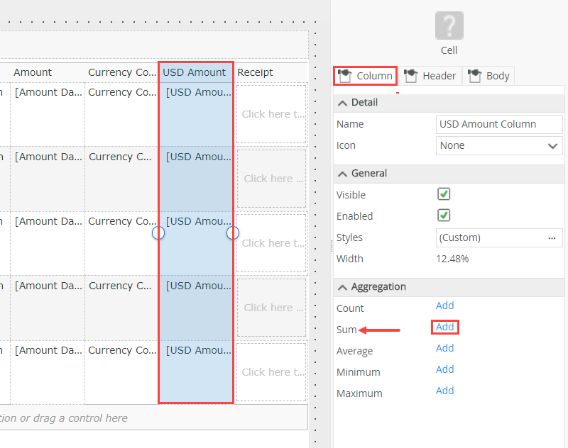Add an Average aggregation
Image resolution: width=568 pixels, height=448 pixels.
point(445,348)
